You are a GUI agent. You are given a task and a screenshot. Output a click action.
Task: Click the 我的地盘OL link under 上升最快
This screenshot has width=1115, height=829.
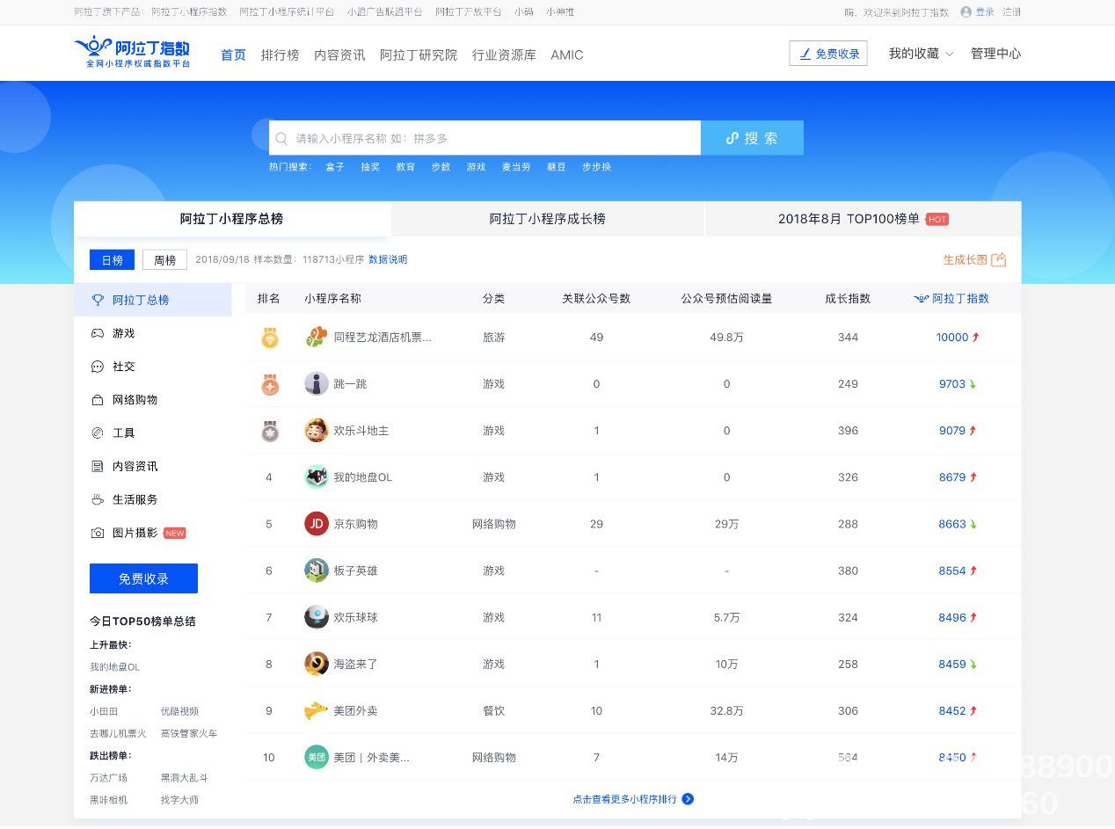click(114, 667)
